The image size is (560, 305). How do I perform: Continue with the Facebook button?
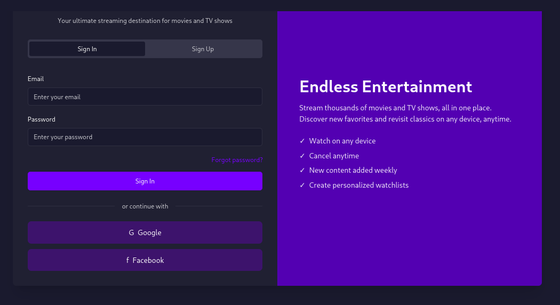click(145, 260)
